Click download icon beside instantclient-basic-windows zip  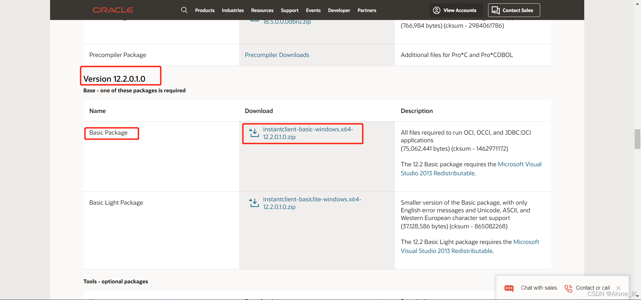254,133
